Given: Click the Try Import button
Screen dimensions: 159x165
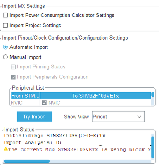Looking at the screenshot, I should 34,117.
